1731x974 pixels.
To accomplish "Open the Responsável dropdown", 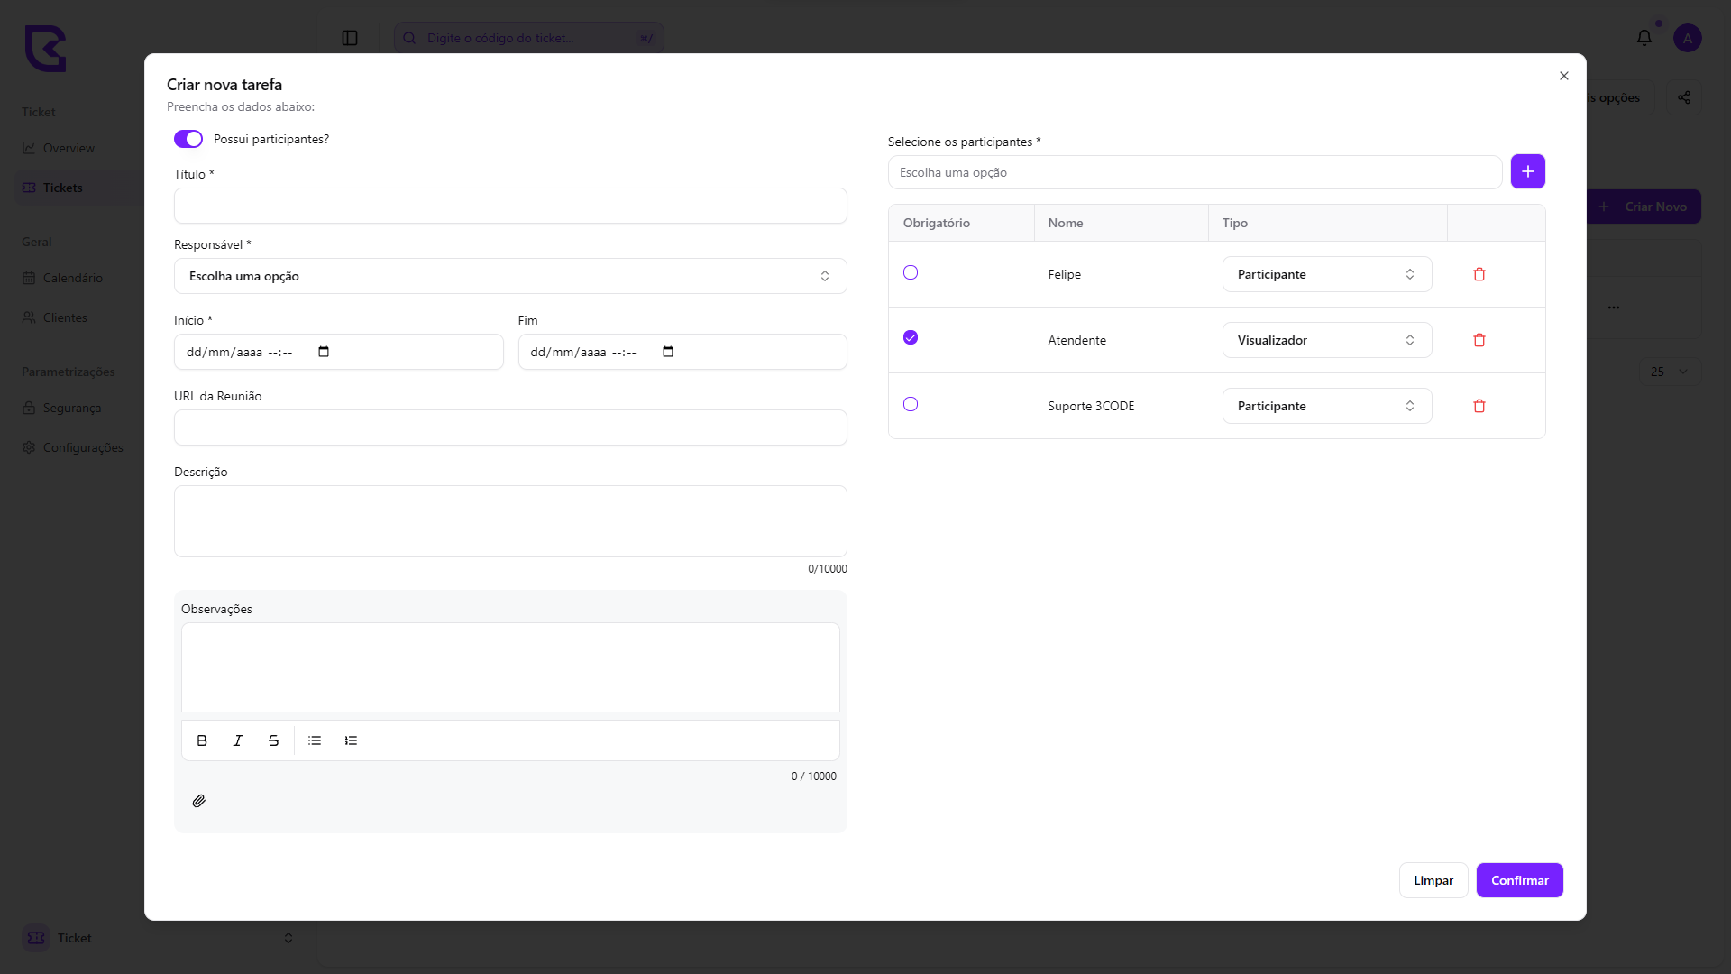I will tap(510, 276).
